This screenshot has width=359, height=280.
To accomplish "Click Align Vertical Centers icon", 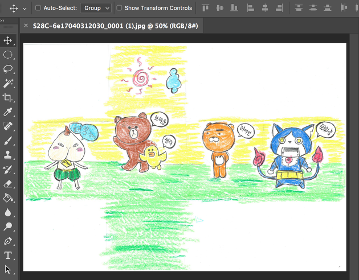I will pos(220,8).
